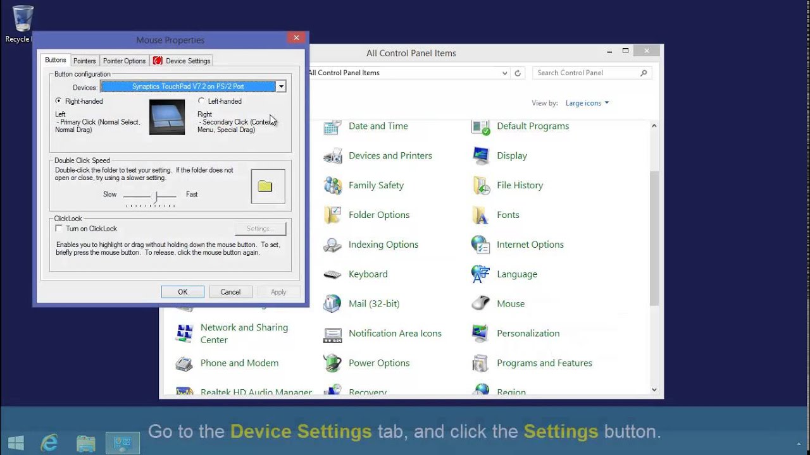Expand the Devices dropdown list
Viewport: 810px width, 455px height.
click(x=281, y=87)
